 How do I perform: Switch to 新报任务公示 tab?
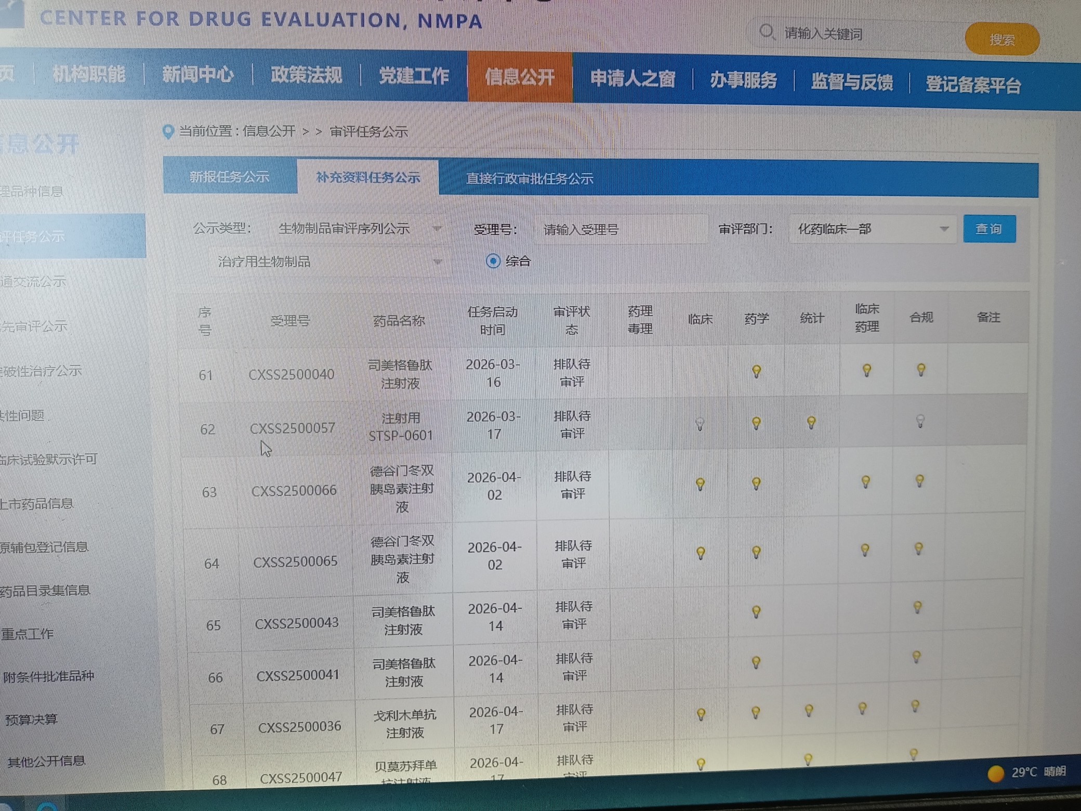[230, 177]
